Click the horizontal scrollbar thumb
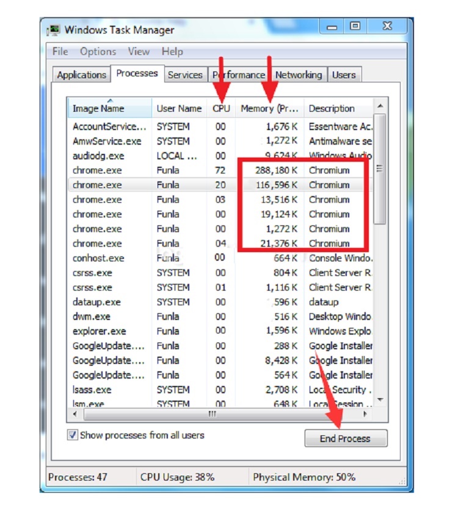The height and width of the screenshot is (516, 461). click(212, 414)
